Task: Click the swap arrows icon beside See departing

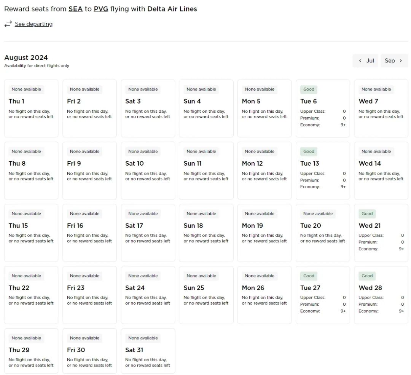Action: pos(8,24)
